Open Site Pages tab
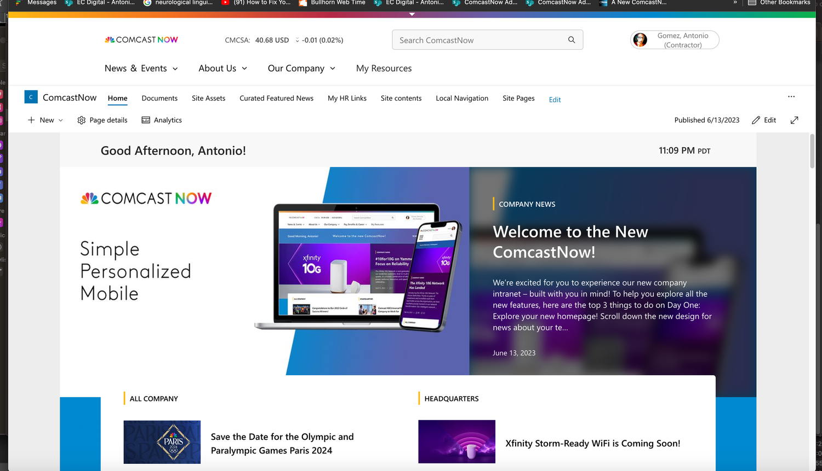This screenshot has height=471, width=822. 518,98
